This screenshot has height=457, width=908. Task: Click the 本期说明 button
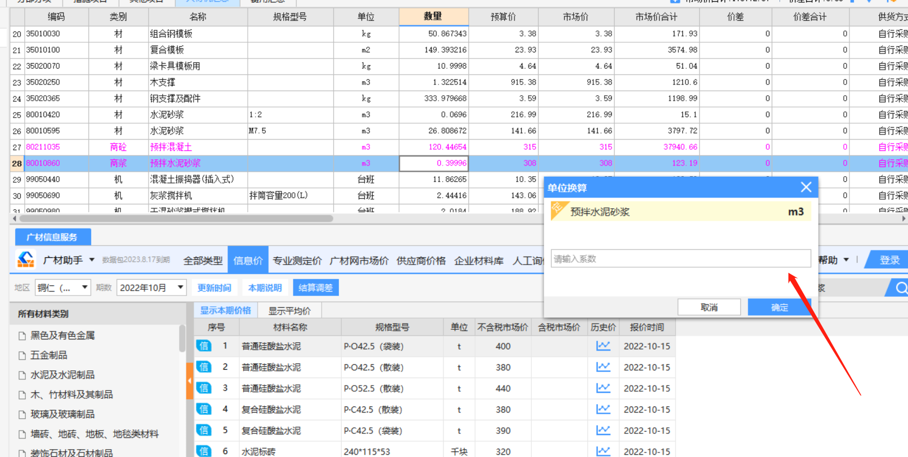click(265, 288)
